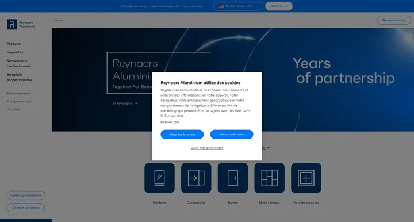Open À propos de nous sidebar link
The height and width of the screenshot is (222, 414).
pos(19,101)
